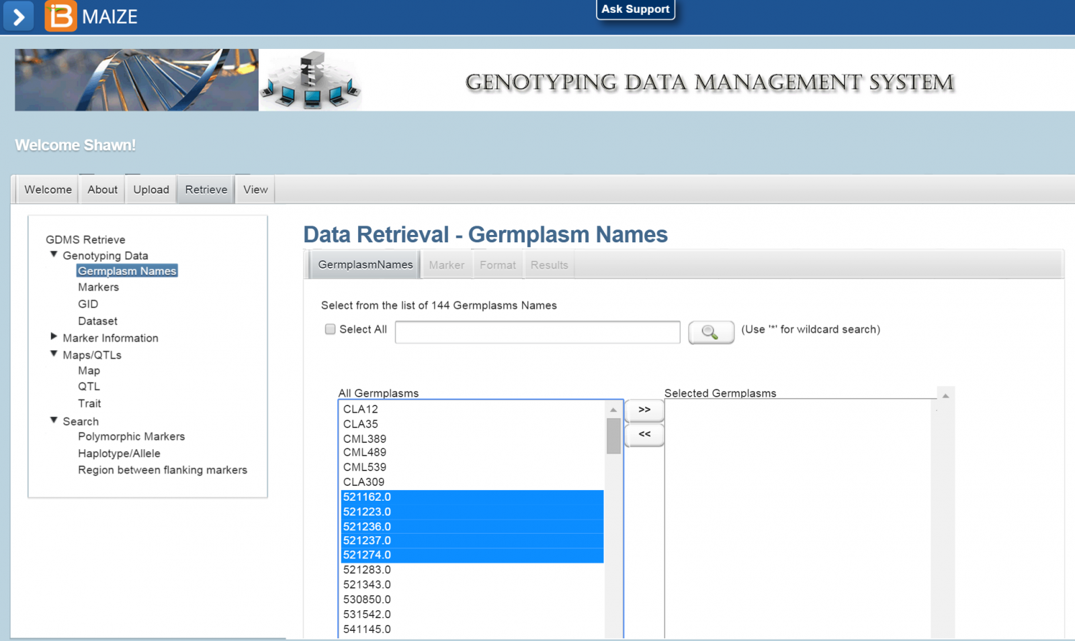Click the All Germplasms list scrollbar thumb
This screenshot has height=641, width=1075.
point(613,436)
